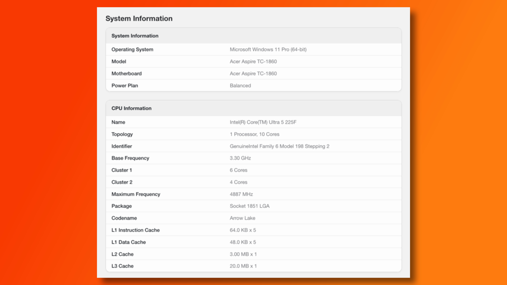Image resolution: width=507 pixels, height=285 pixels.
Task: Click the 'L2 Cache' row label
Action: pyautogui.click(x=123, y=254)
